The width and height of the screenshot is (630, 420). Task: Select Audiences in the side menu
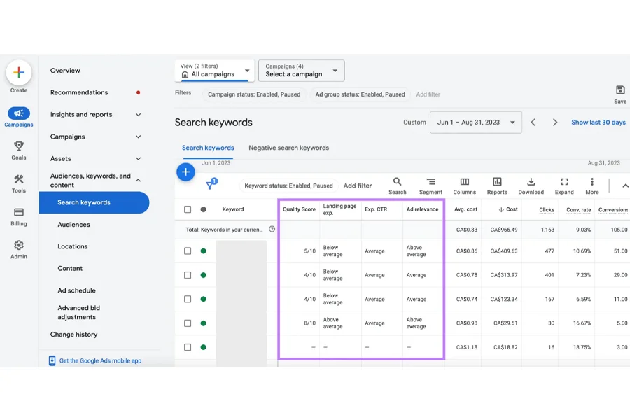coord(74,224)
